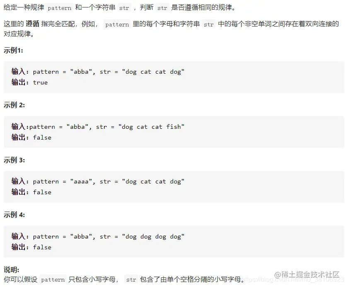Click the 说明 heading
Image resolution: width=348 pixels, height=287 pixels.
click(x=11, y=270)
